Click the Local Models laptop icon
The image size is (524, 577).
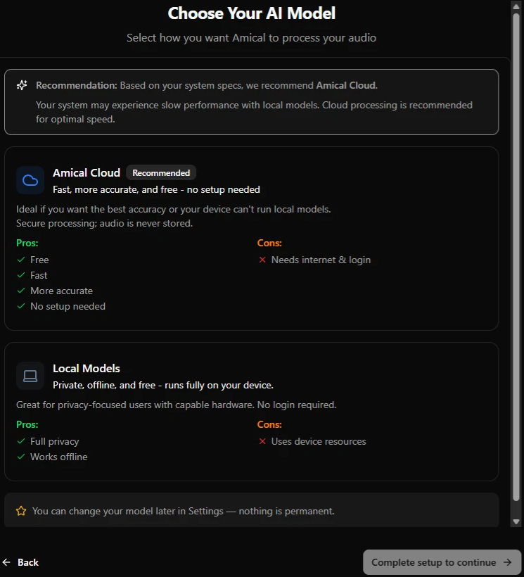[30, 376]
